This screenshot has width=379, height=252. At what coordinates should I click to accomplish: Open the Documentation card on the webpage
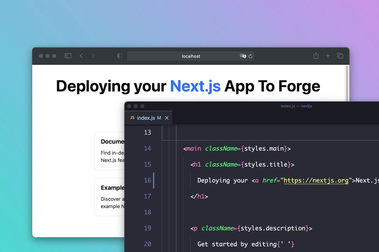coord(112,151)
